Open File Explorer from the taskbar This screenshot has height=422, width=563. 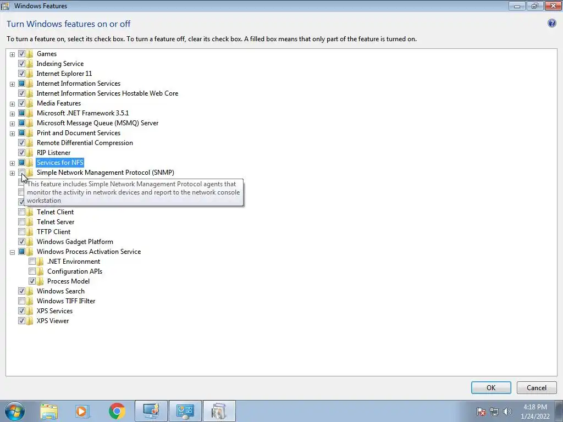49,411
